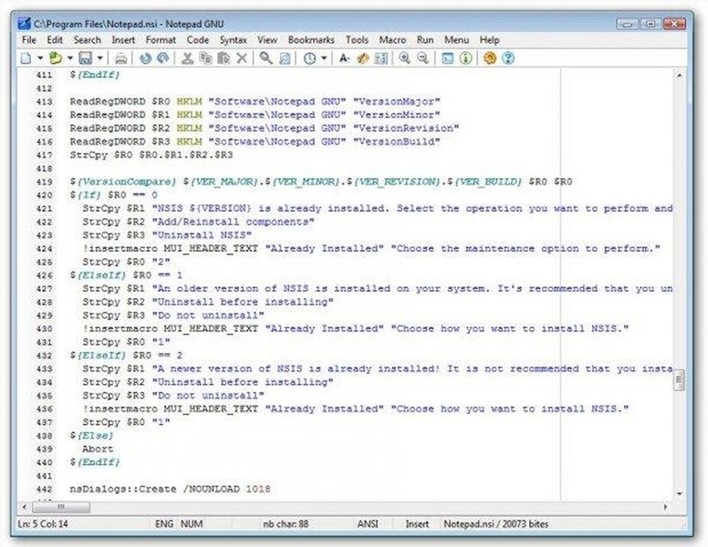This screenshot has width=708, height=547.
Task: Click the highlighter brush toolbar icon
Action: [362, 58]
